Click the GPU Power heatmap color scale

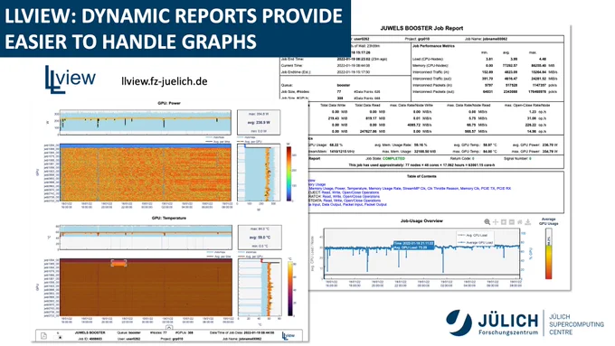(x=289, y=173)
